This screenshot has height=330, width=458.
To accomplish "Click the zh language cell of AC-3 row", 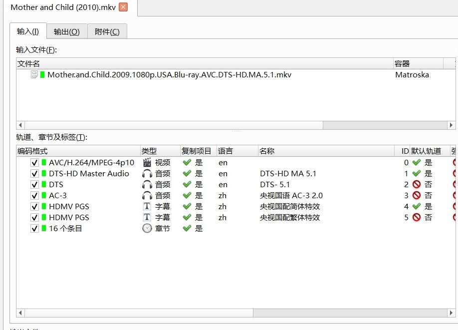I will pyautogui.click(x=223, y=196).
